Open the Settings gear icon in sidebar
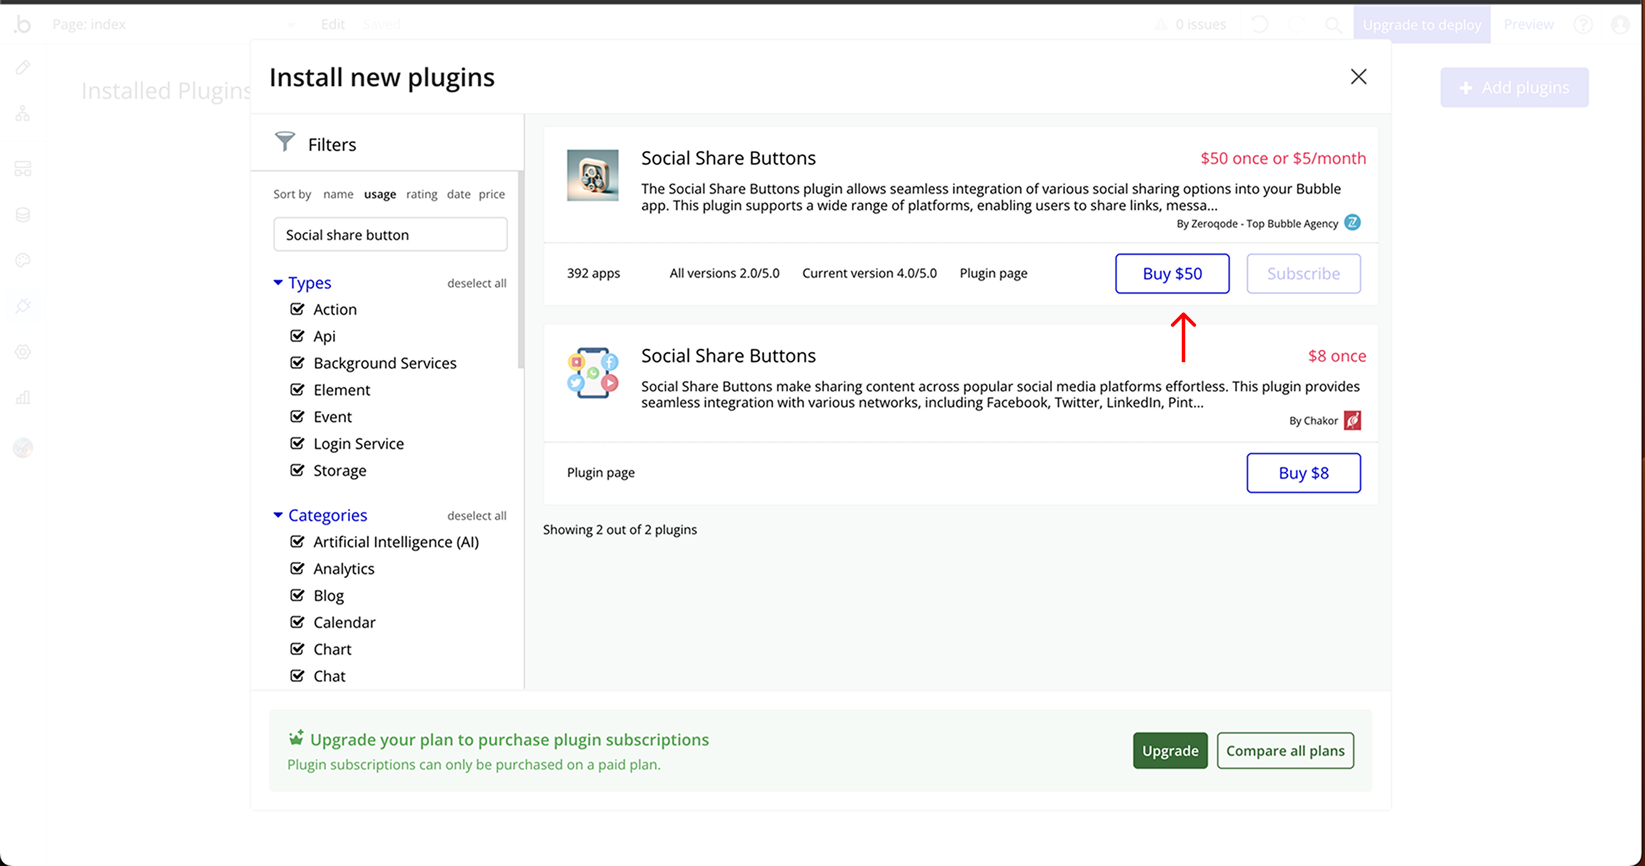Viewport: 1645px width, 866px height. pyautogui.click(x=23, y=352)
